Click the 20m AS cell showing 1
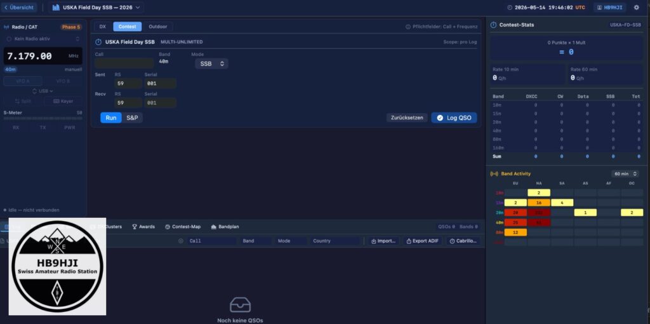The height and width of the screenshot is (324, 650). click(585, 212)
